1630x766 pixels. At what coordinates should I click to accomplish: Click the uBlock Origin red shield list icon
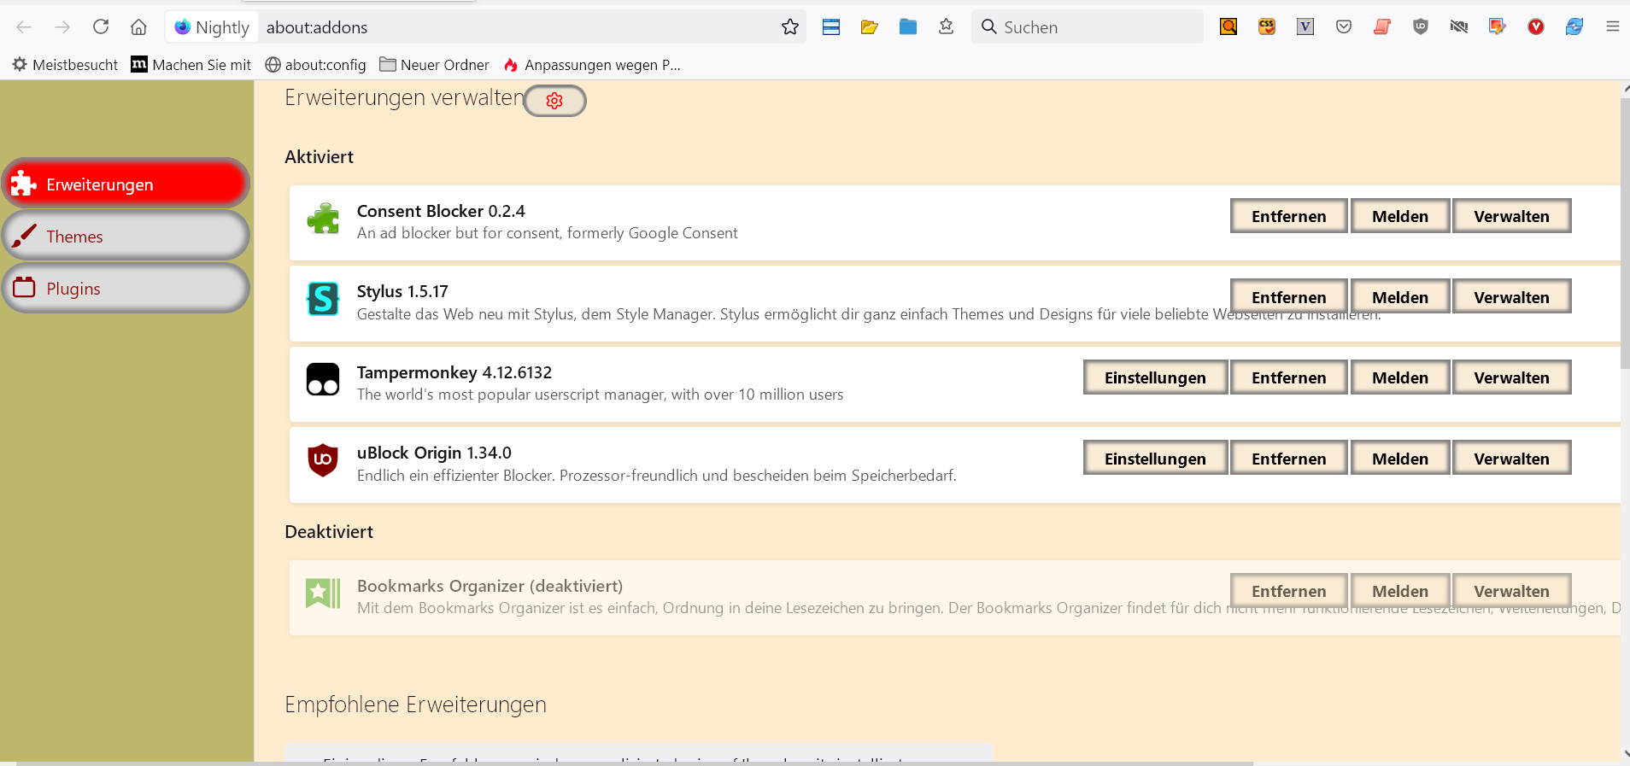323,460
